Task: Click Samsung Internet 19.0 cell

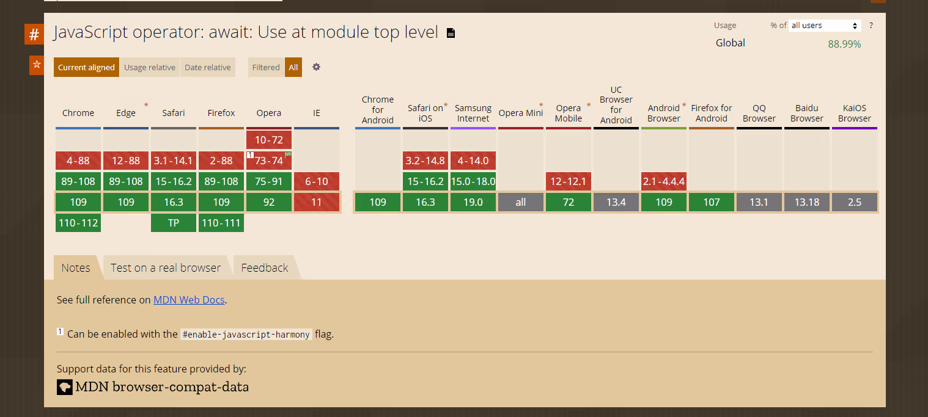Action: click(x=473, y=202)
